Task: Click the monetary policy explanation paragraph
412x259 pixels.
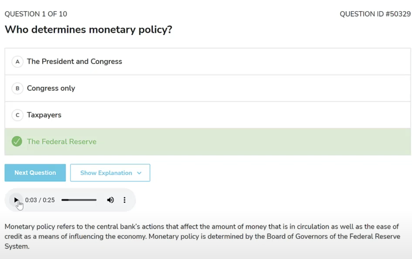Action: point(201,236)
